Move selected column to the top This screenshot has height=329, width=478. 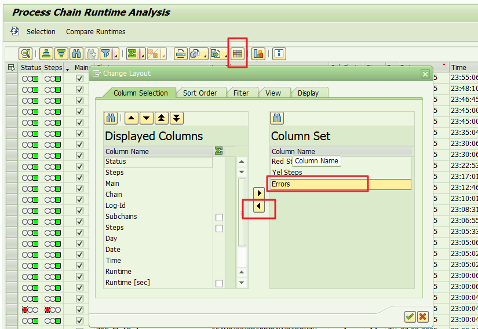[x=161, y=118]
